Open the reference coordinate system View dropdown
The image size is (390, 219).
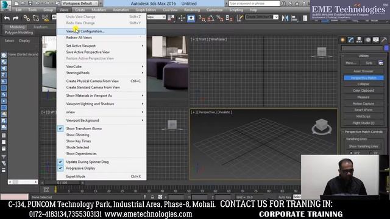[156, 17]
